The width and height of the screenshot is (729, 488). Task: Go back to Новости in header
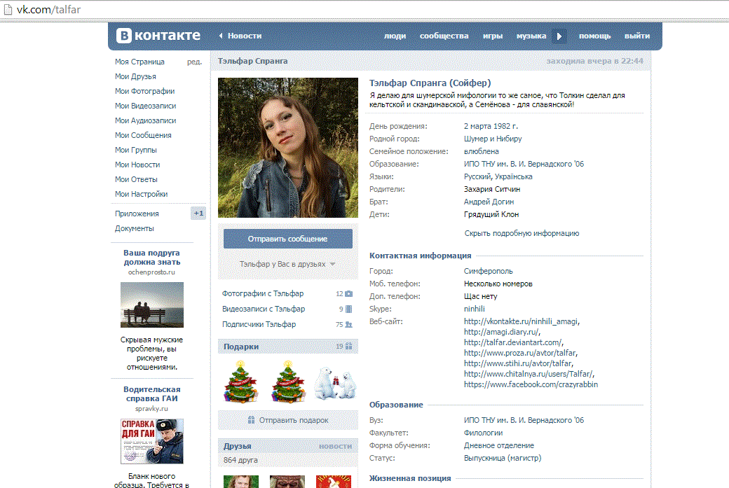[x=245, y=36]
